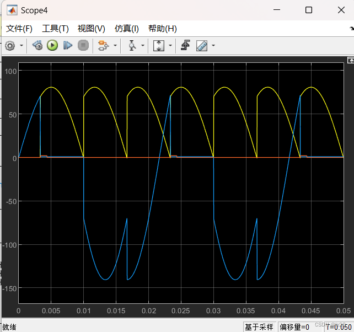
Task: Close the Scope4 window
Action: click(341, 10)
